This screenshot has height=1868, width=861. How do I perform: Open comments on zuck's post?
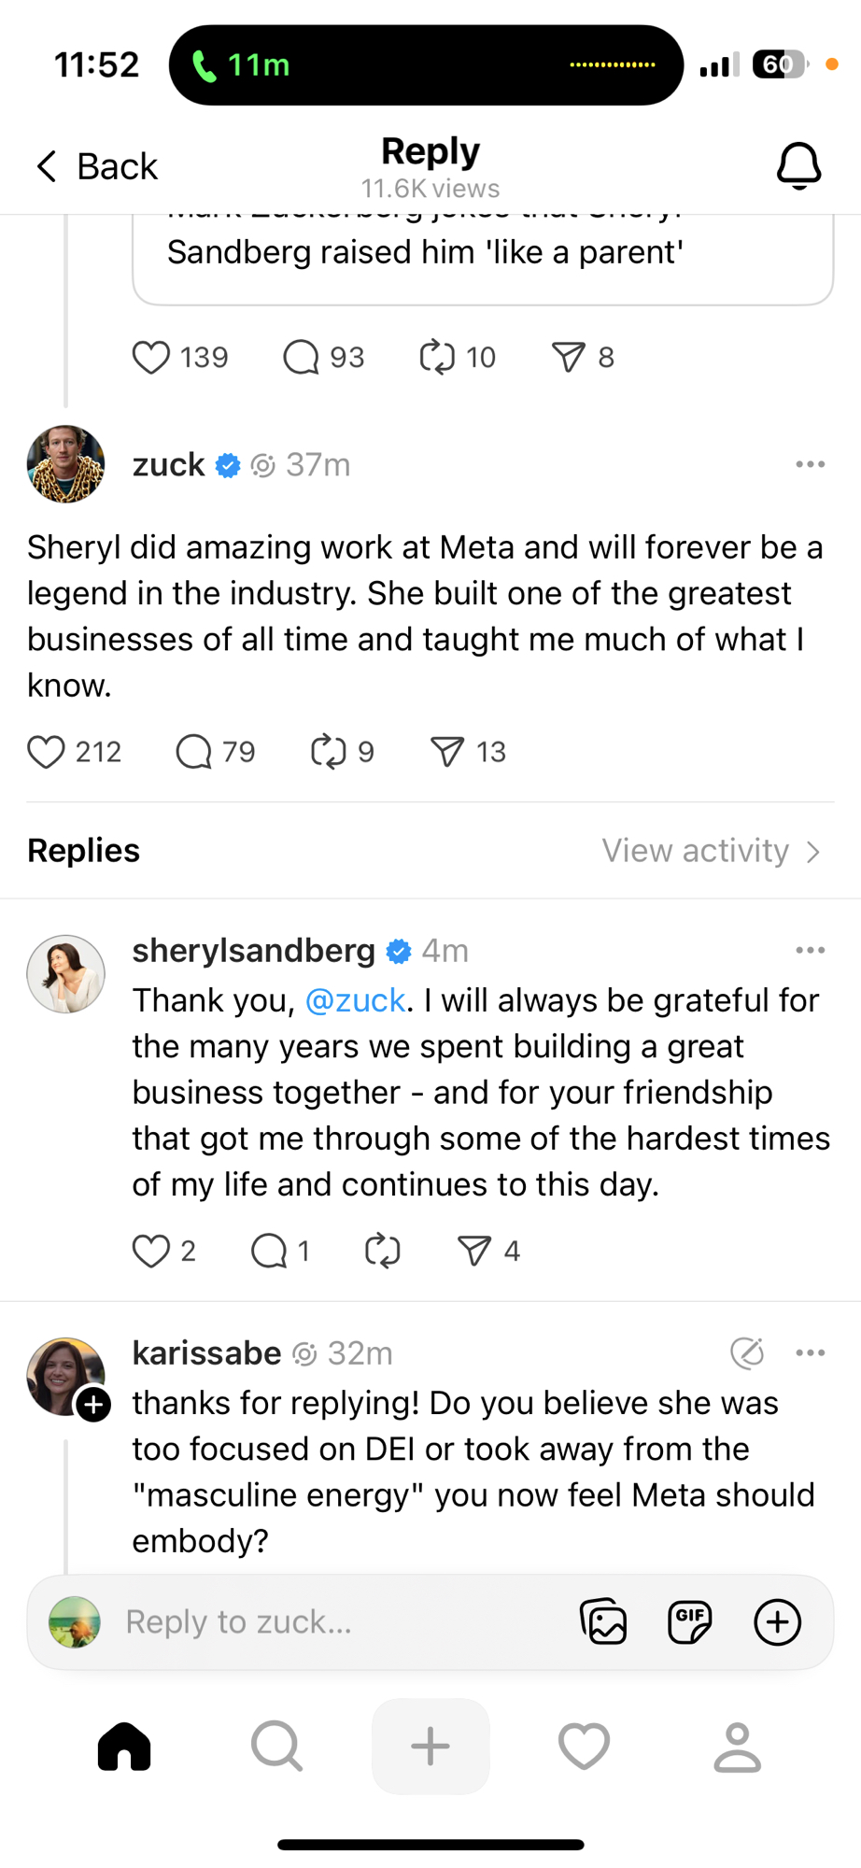[194, 752]
